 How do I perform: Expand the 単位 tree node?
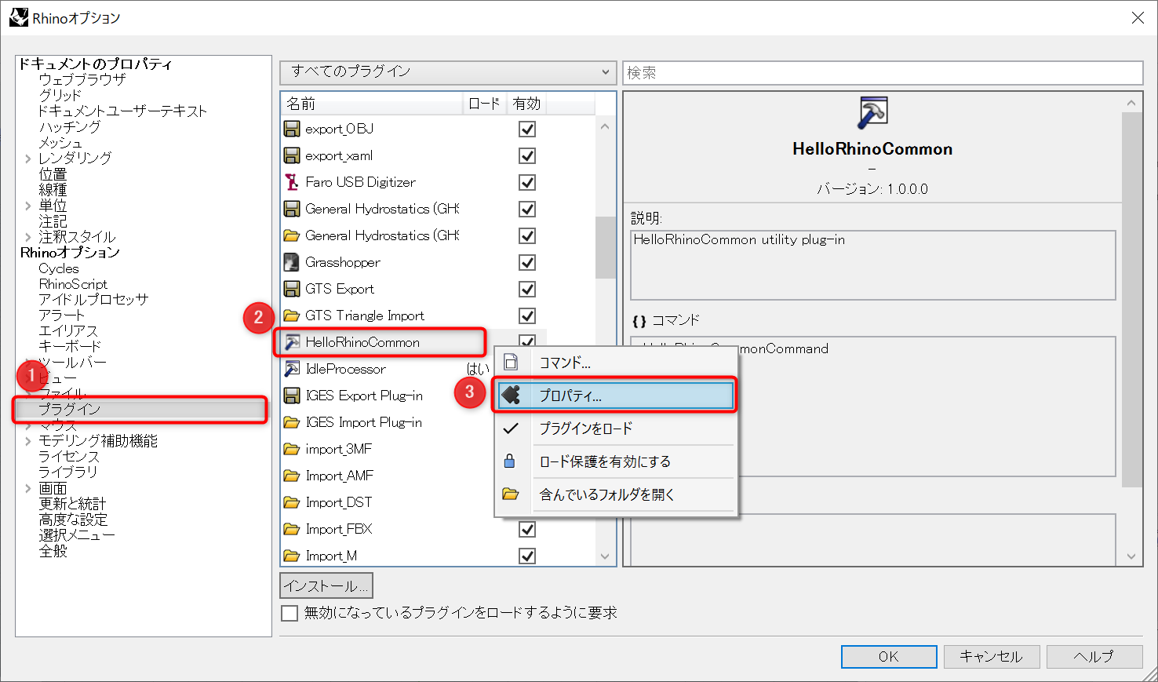click(x=28, y=206)
